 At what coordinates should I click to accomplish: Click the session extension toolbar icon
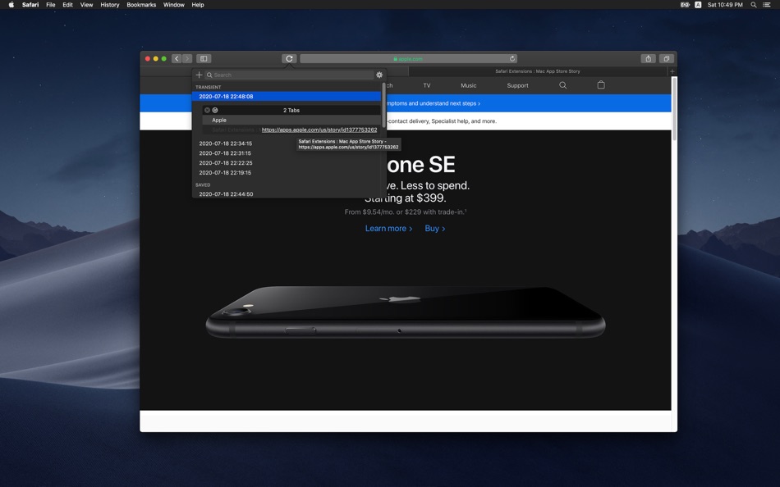click(x=289, y=59)
